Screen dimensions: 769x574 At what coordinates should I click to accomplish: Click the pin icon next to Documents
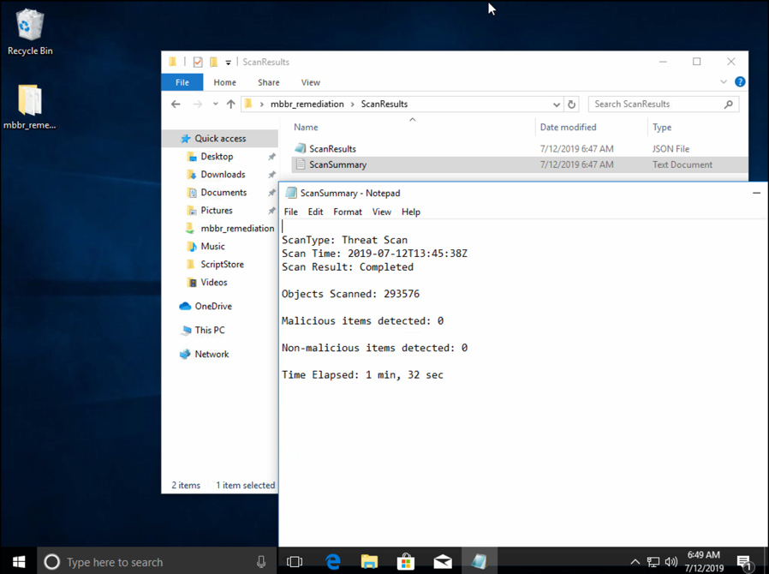271,193
